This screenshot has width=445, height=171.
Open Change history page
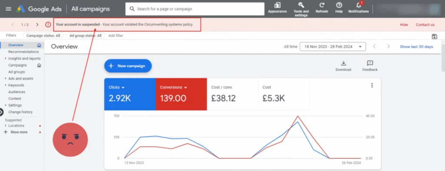pos(20,112)
